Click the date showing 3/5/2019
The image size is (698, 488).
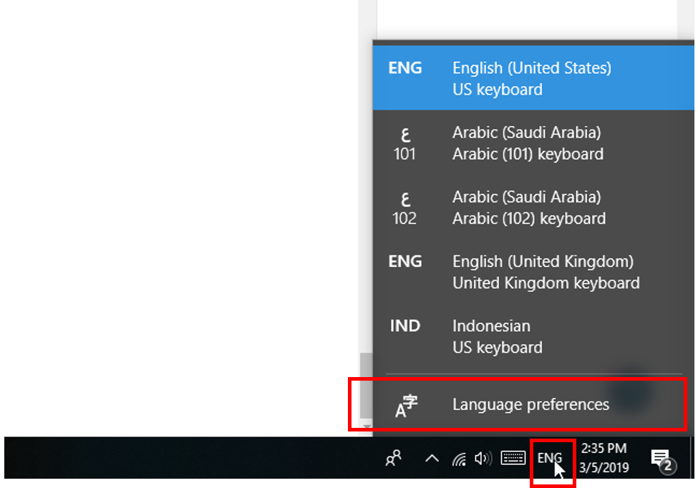tap(604, 466)
